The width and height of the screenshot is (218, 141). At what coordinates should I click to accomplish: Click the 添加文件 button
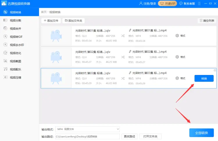coord(51,21)
